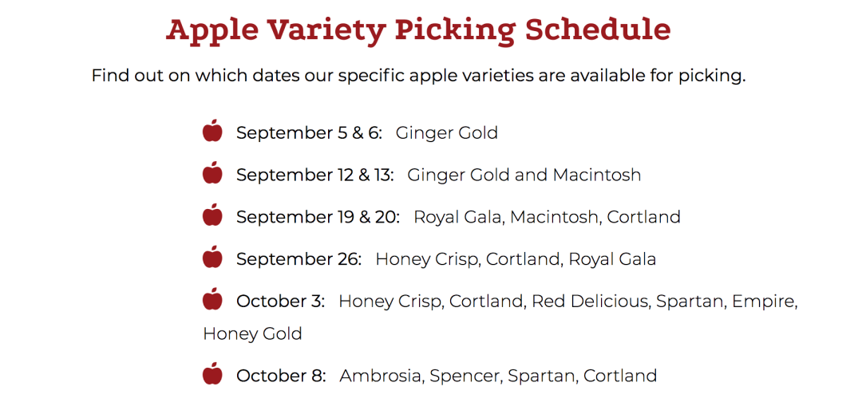Click the apple icon beside September 19 & 20
862x418 pixels.
coord(212,215)
